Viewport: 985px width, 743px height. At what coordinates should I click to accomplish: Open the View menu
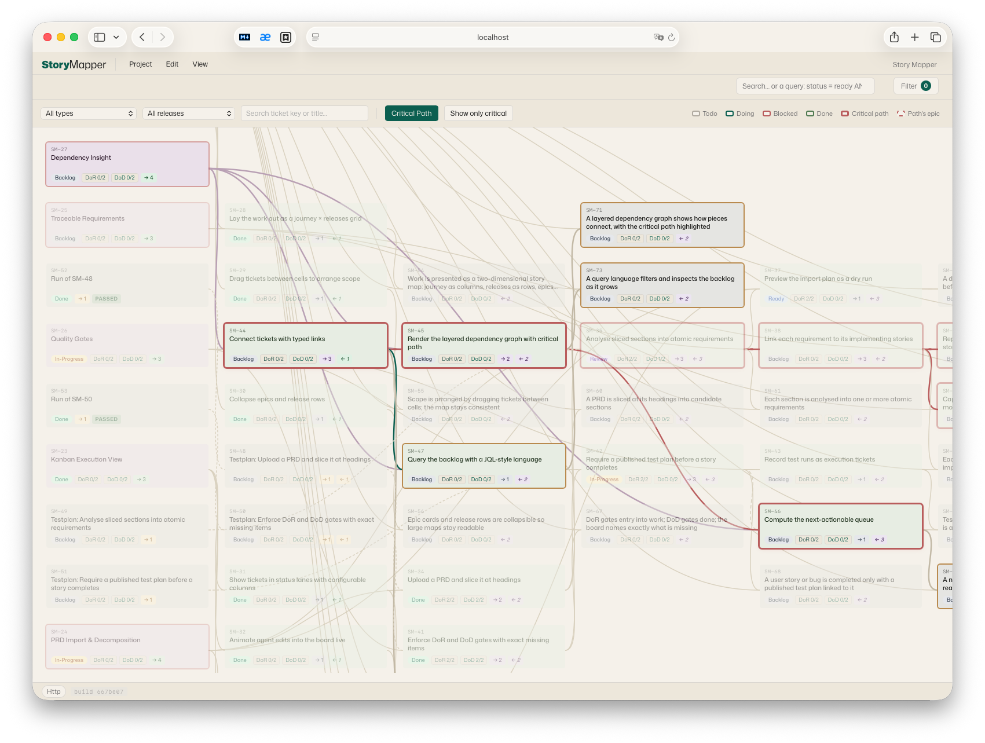200,64
